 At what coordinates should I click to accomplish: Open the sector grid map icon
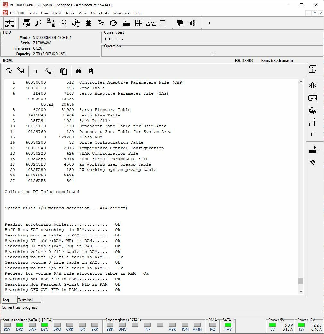tap(139, 23)
